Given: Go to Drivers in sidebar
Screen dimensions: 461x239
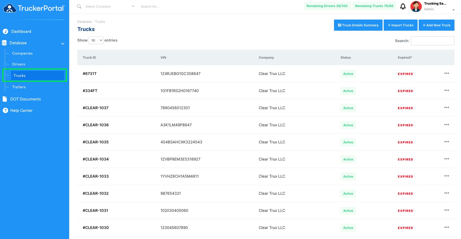Looking at the screenshot, I should (19, 64).
